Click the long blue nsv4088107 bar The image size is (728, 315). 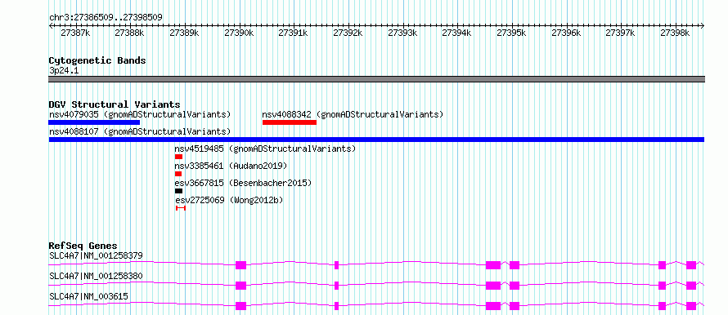(x=376, y=140)
